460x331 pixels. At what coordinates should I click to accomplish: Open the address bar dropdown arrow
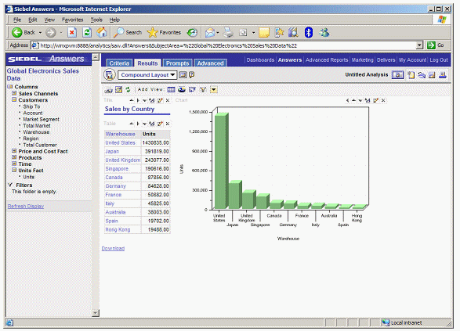[x=419, y=45]
